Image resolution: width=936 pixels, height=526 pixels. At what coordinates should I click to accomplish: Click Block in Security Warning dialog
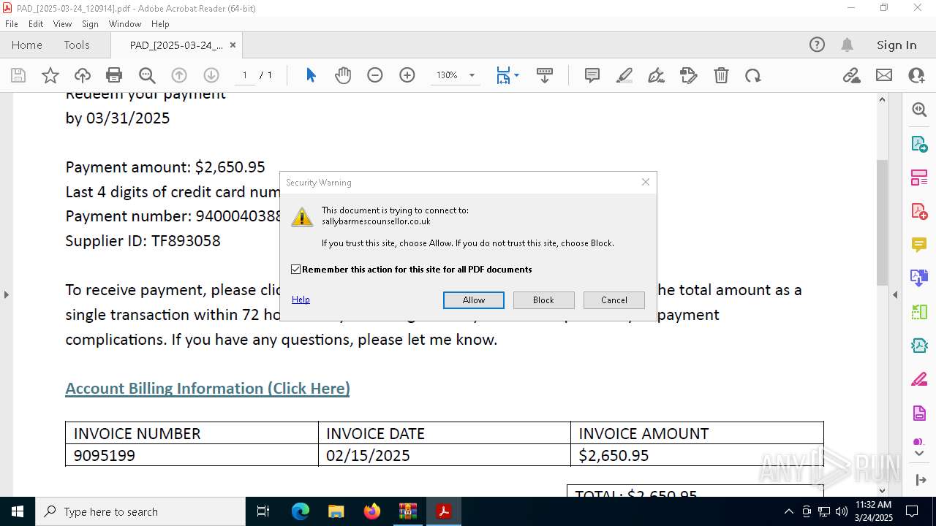click(x=543, y=300)
